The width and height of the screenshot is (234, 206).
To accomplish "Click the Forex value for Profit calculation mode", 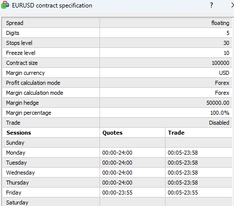I will (x=222, y=83).
